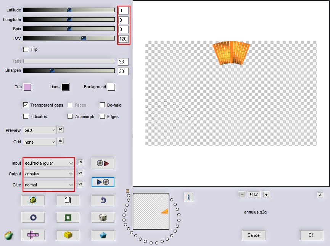Click the S button beside Grid dropdown
The width and height of the screenshot is (330, 246).
(61, 141)
